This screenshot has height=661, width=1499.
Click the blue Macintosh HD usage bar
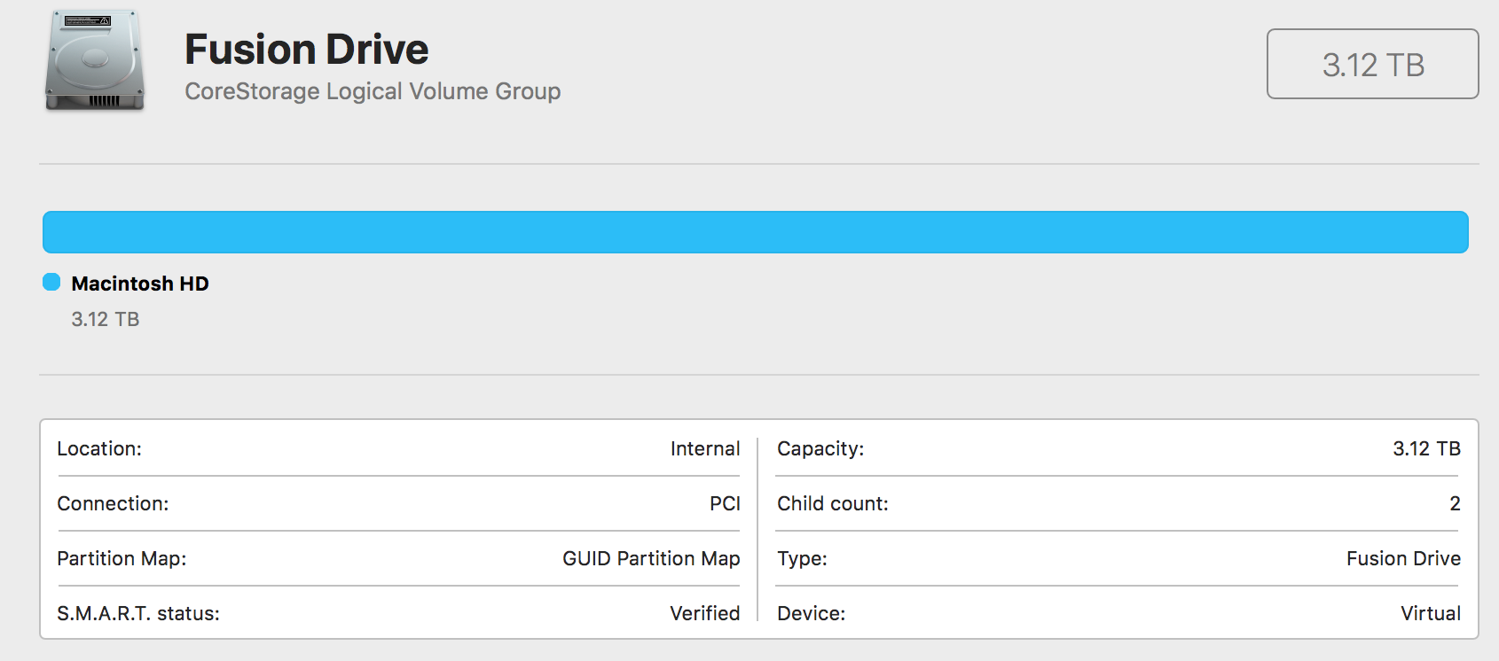point(756,232)
